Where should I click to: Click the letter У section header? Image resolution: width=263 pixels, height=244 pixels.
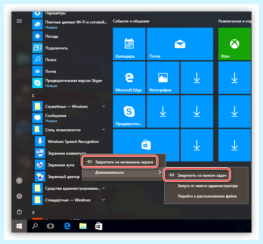click(x=33, y=212)
